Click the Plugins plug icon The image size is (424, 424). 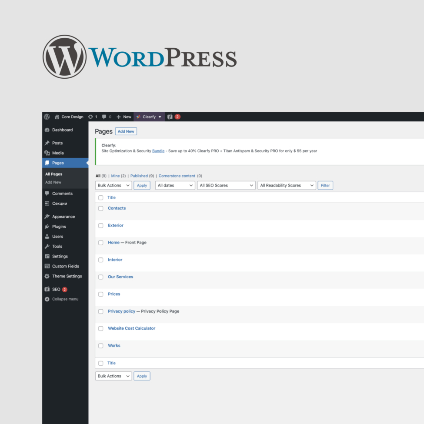coord(47,226)
